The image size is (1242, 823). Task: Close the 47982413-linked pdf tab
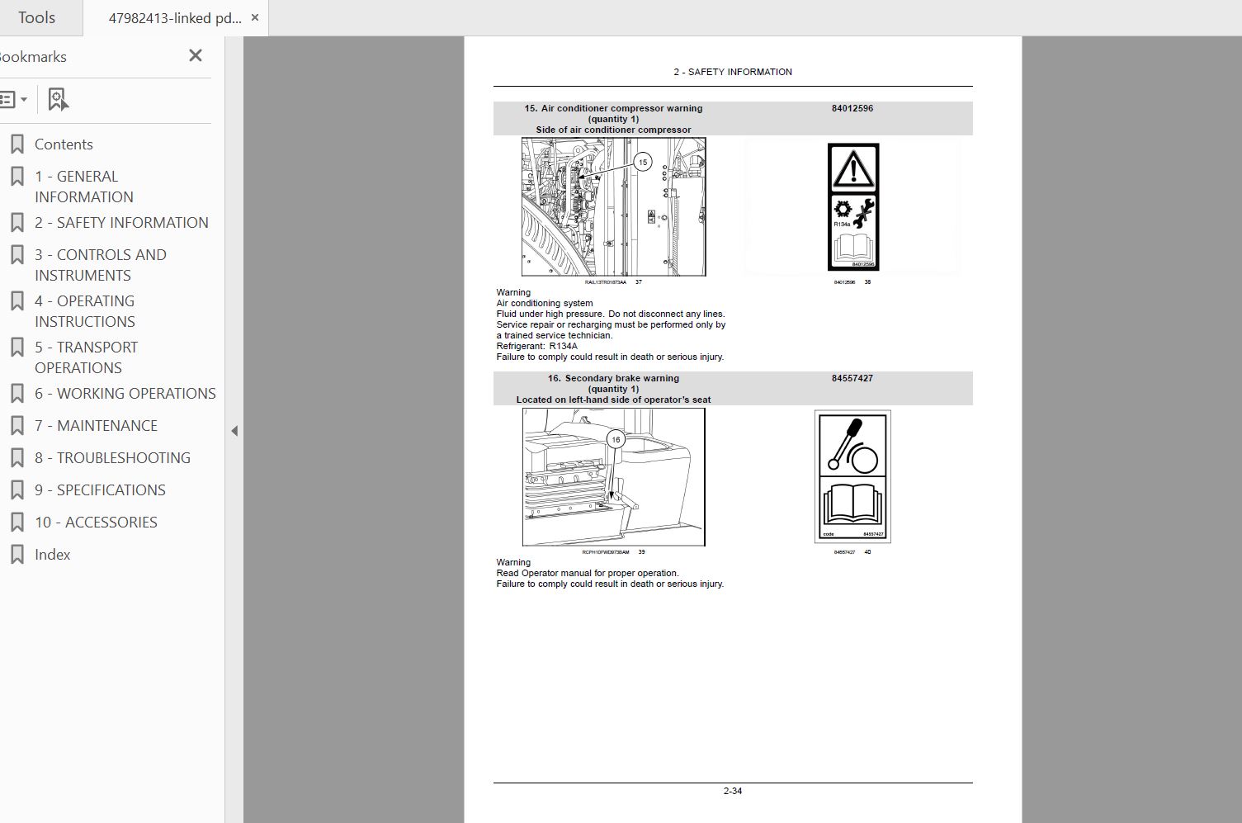point(255,18)
